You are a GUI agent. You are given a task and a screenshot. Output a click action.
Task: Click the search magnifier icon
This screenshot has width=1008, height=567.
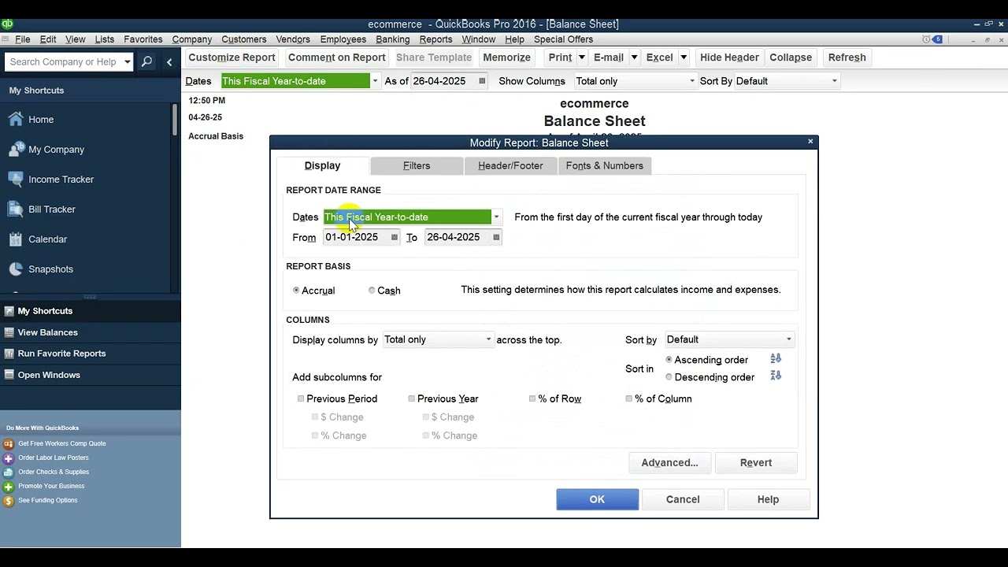[146, 62]
